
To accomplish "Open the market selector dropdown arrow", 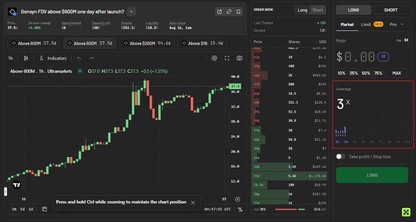I will coord(131,12).
